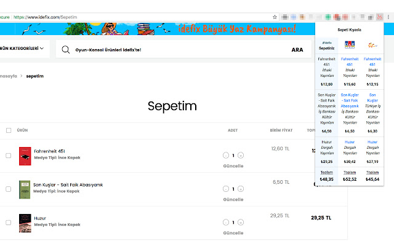This screenshot has width=394, height=246.
Task: Click the orange store logo in popup
Action: (x=372, y=45)
